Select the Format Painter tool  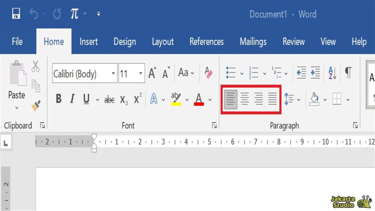[x=36, y=106]
